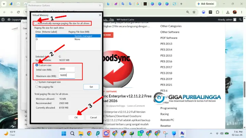Switch to the Google browser tab
This screenshot has width=246, height=138.
138,4
